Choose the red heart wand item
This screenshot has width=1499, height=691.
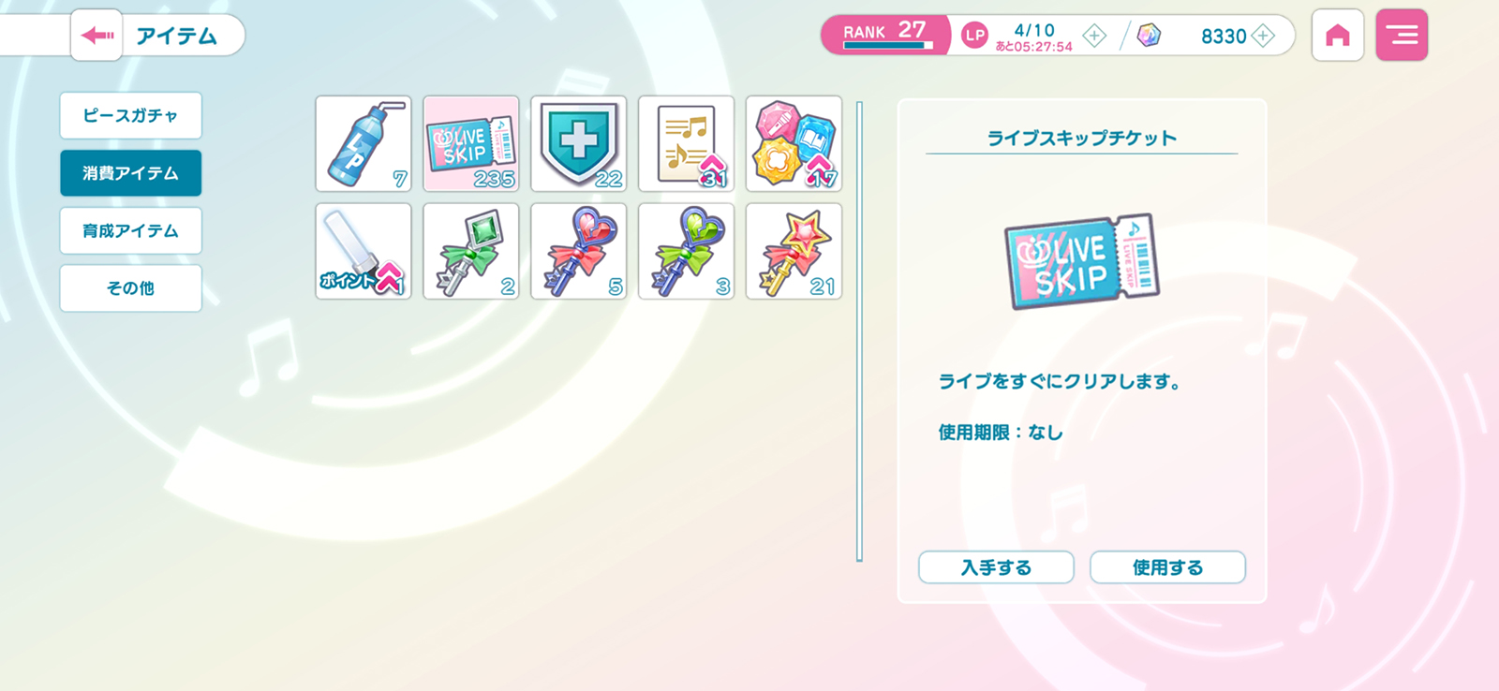click(579, 251)
